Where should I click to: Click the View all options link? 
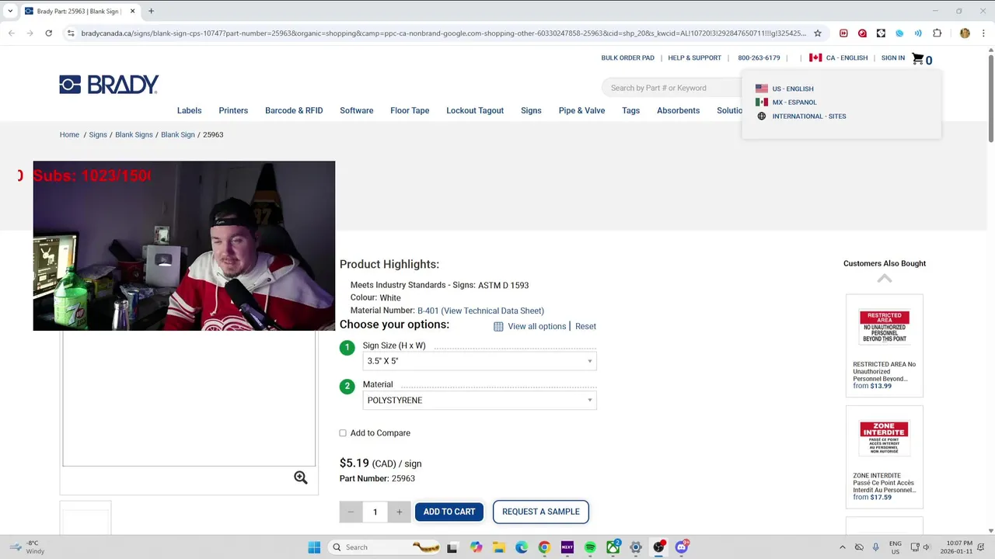point(536,326)
